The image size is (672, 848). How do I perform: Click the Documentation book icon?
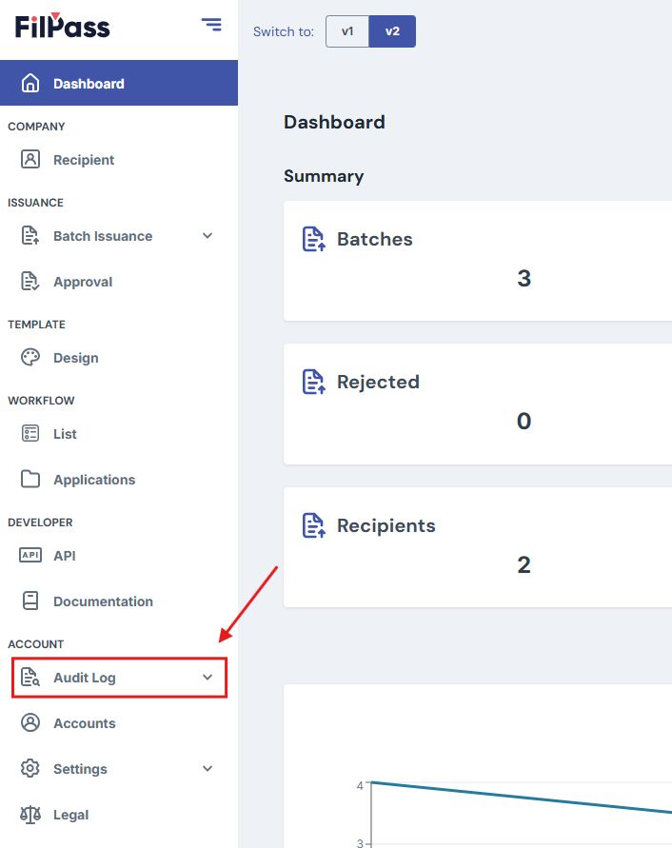click(30, 601)
